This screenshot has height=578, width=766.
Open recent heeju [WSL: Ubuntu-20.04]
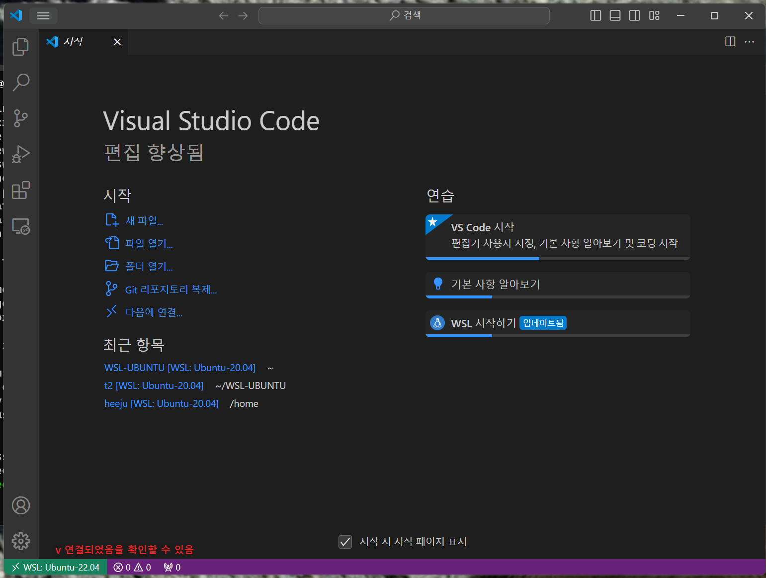click(x=162, y=403)
